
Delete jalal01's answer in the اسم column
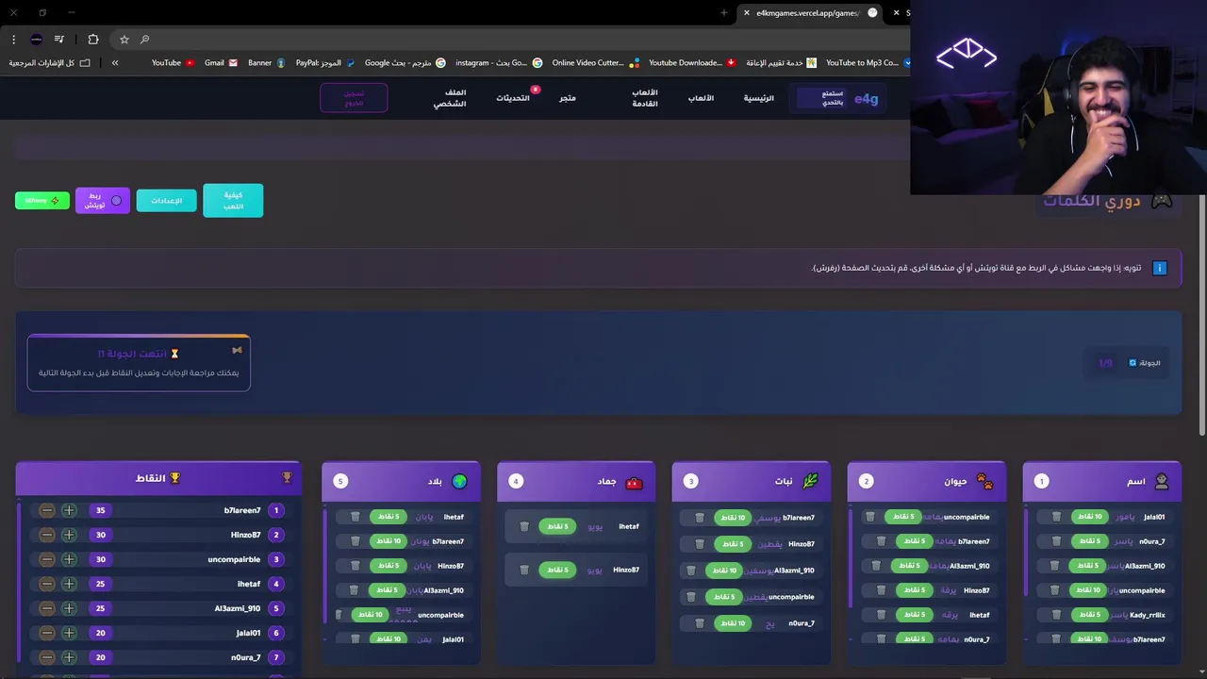click(x=1056, y=517)
